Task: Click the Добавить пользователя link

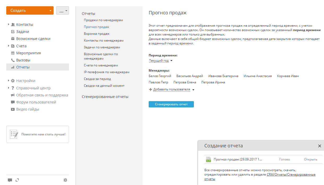Action: point(172,90)
